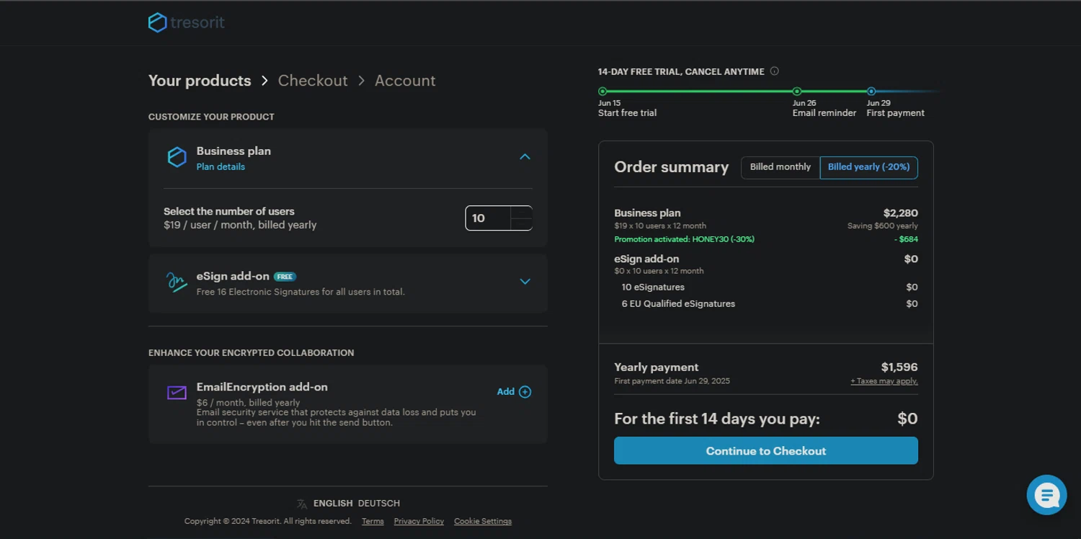1081x539 pixels.
Task: Click the '10 eSignatures' line item
Action: click(653, 288)
